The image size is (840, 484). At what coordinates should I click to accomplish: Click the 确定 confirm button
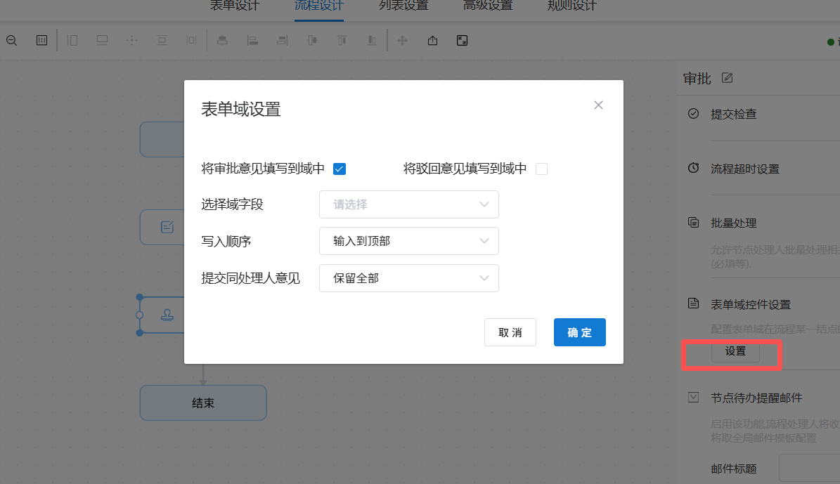point(580,332)
